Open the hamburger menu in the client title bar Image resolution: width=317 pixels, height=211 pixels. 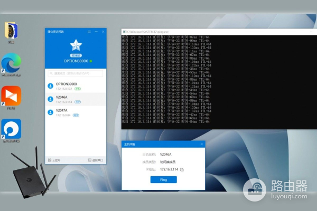coord(89,32)
